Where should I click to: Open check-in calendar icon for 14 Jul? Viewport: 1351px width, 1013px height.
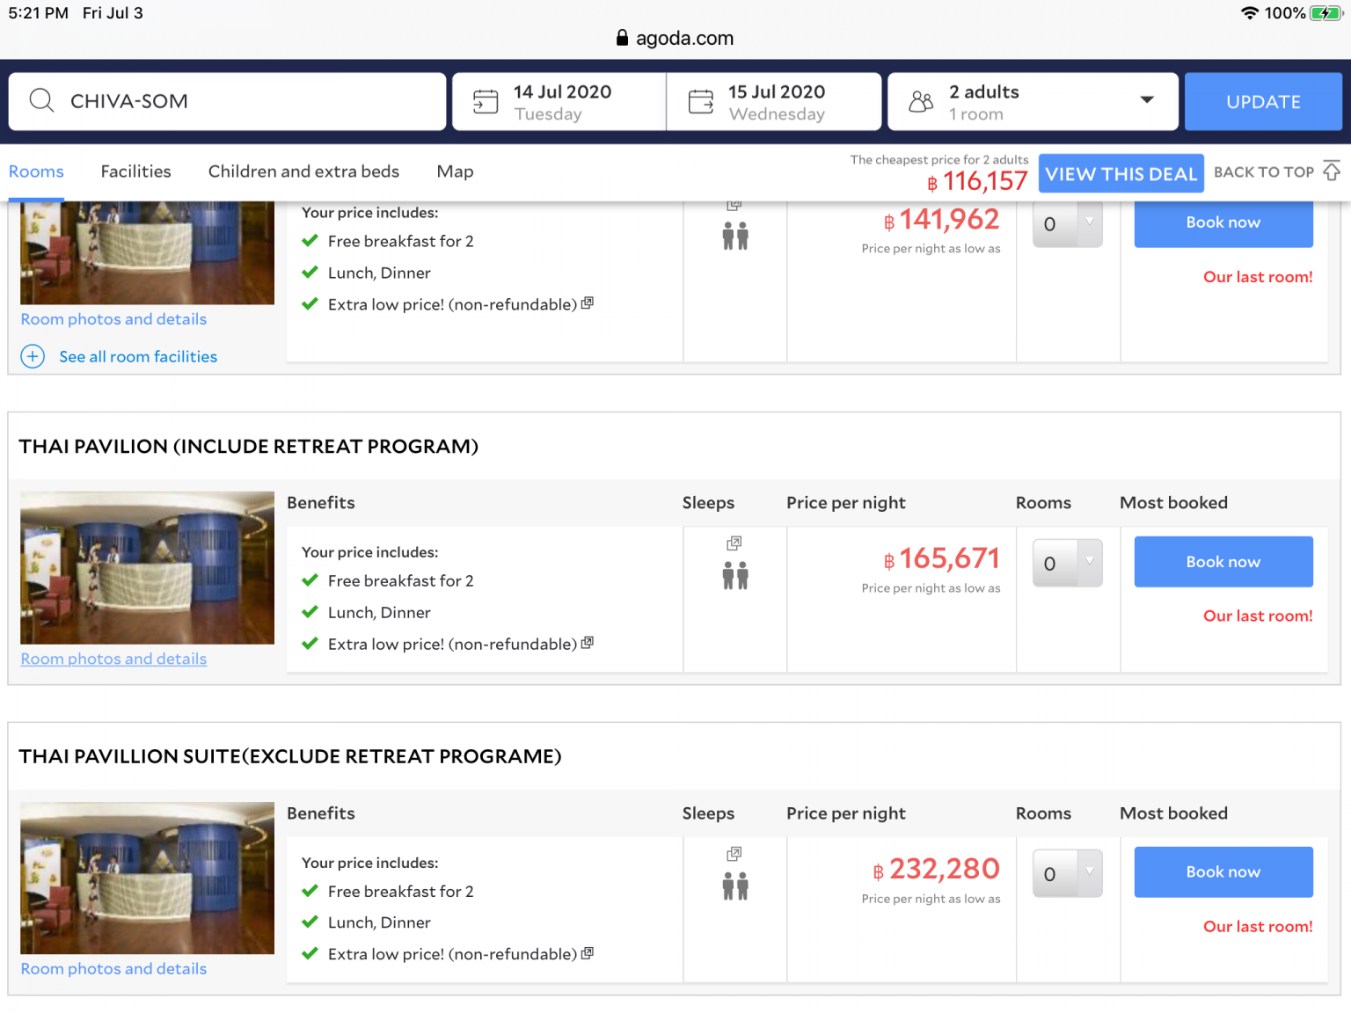click(486, 101)
